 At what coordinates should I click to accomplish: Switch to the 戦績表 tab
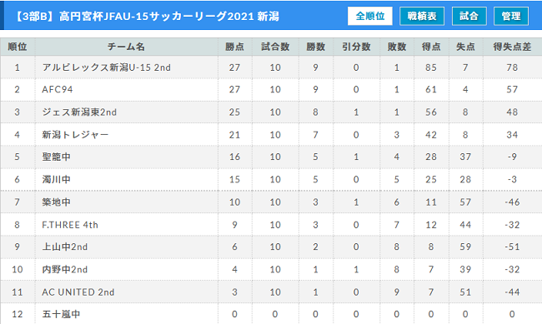click(422, 16)
